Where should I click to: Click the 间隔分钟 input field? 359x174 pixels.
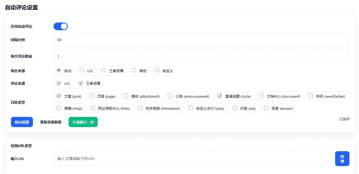(x=201, y=40)
